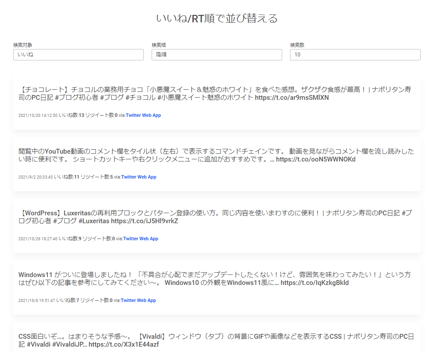Open Twitter Web App link in WordPress tweet
The width and height of the screenshot is (436, 351).
click(141, 239)
